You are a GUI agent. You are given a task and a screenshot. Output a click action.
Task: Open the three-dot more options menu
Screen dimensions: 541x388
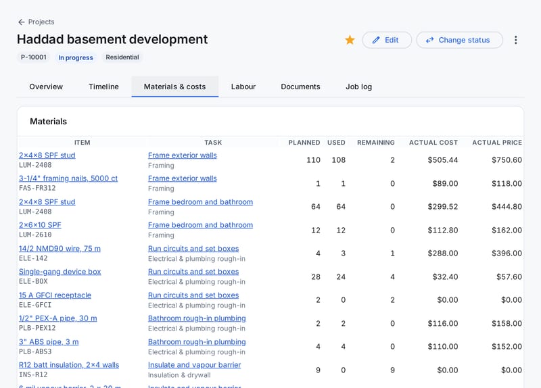click(515, 40)
